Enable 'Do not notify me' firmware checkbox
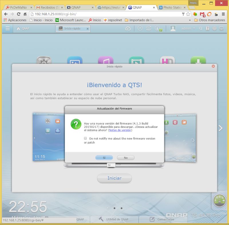The height and width of the screenshot is (225, 229). coord(85,138)
